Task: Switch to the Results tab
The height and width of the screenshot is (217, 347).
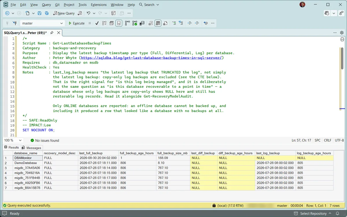Action: [x=12, y=147]
